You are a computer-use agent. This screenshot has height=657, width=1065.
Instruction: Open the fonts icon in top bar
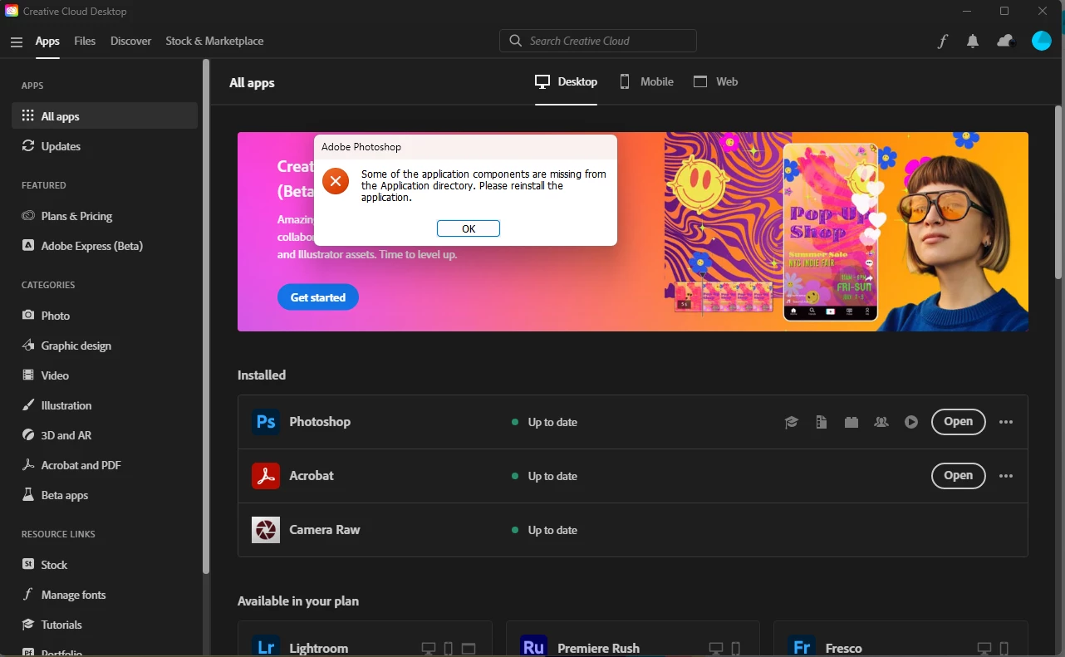942,42
